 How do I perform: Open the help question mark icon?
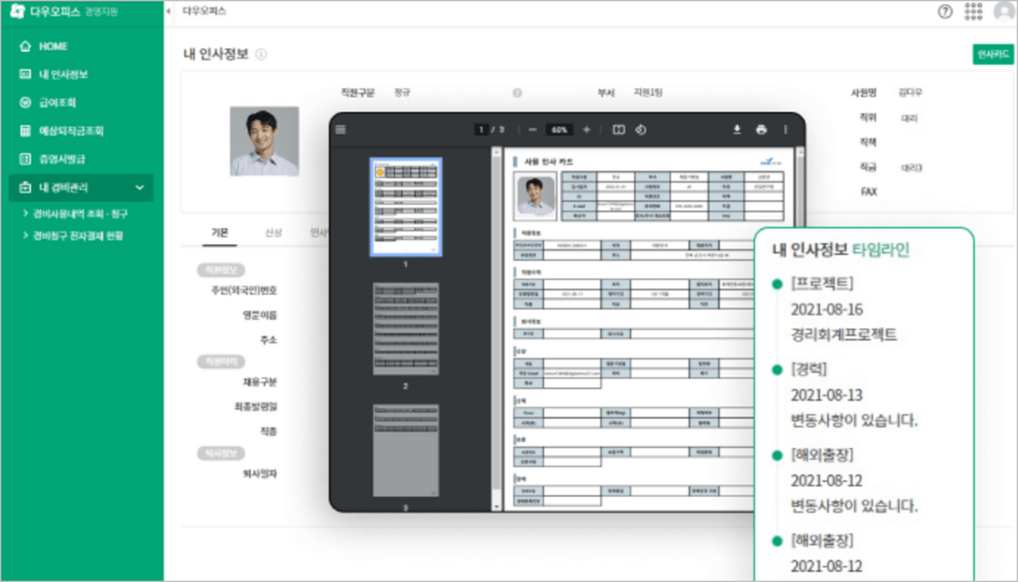tap(946, 12)
